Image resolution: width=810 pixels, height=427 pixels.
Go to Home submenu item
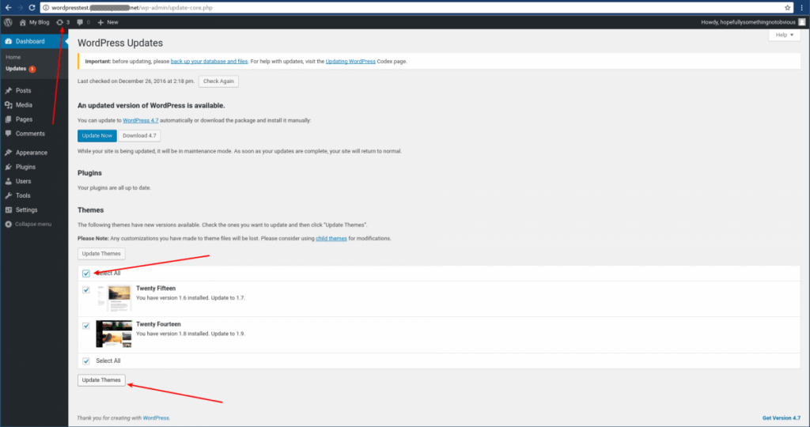pyautogui.click(x=13, y=57)
